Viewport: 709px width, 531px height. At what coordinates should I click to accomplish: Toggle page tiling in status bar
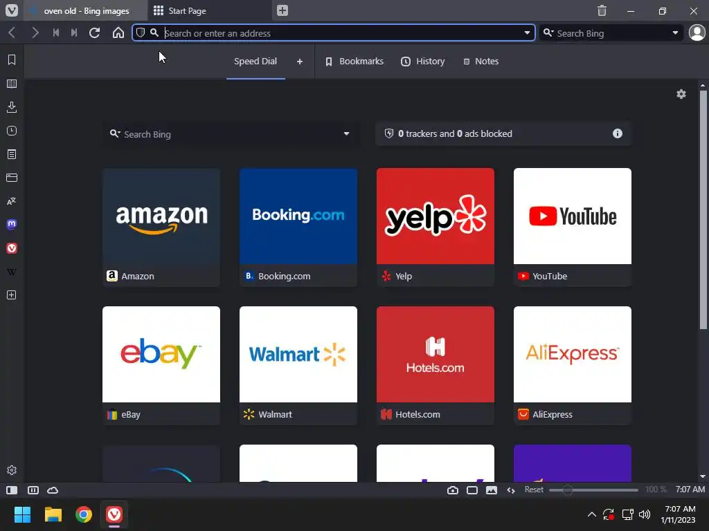click(x=33, y=490)
